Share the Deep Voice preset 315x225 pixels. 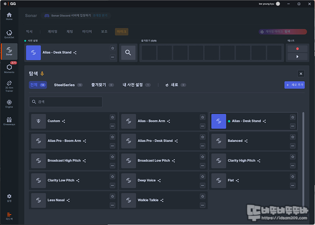tap(159, 181)
